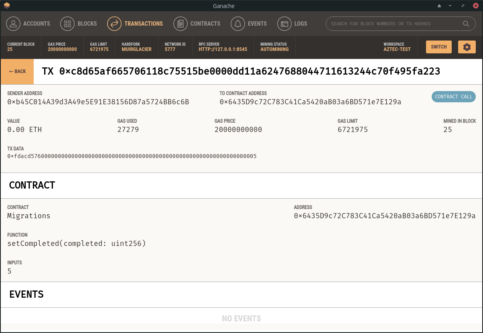Focus the block number search field

click(400, 24)
